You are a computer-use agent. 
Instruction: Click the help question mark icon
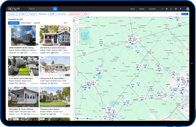coord(180,9)
